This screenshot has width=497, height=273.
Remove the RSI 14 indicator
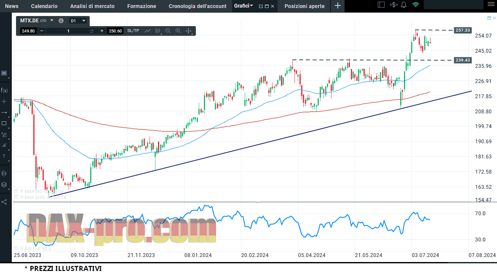pyautogui.click(x=22, y=249)
